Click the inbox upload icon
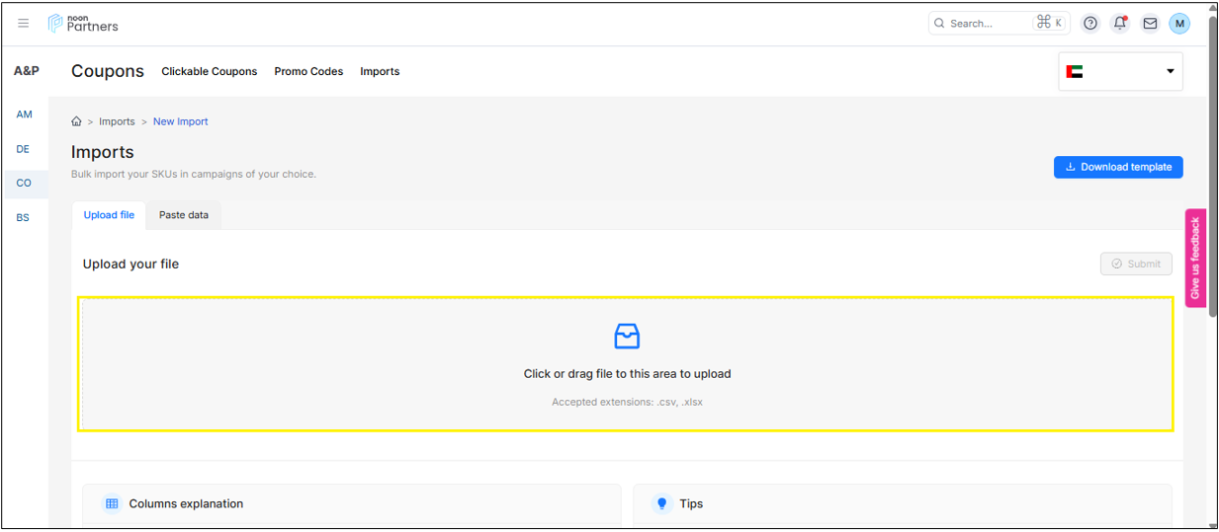This screenshot has height=532, width=1219. tap(627, 337)
